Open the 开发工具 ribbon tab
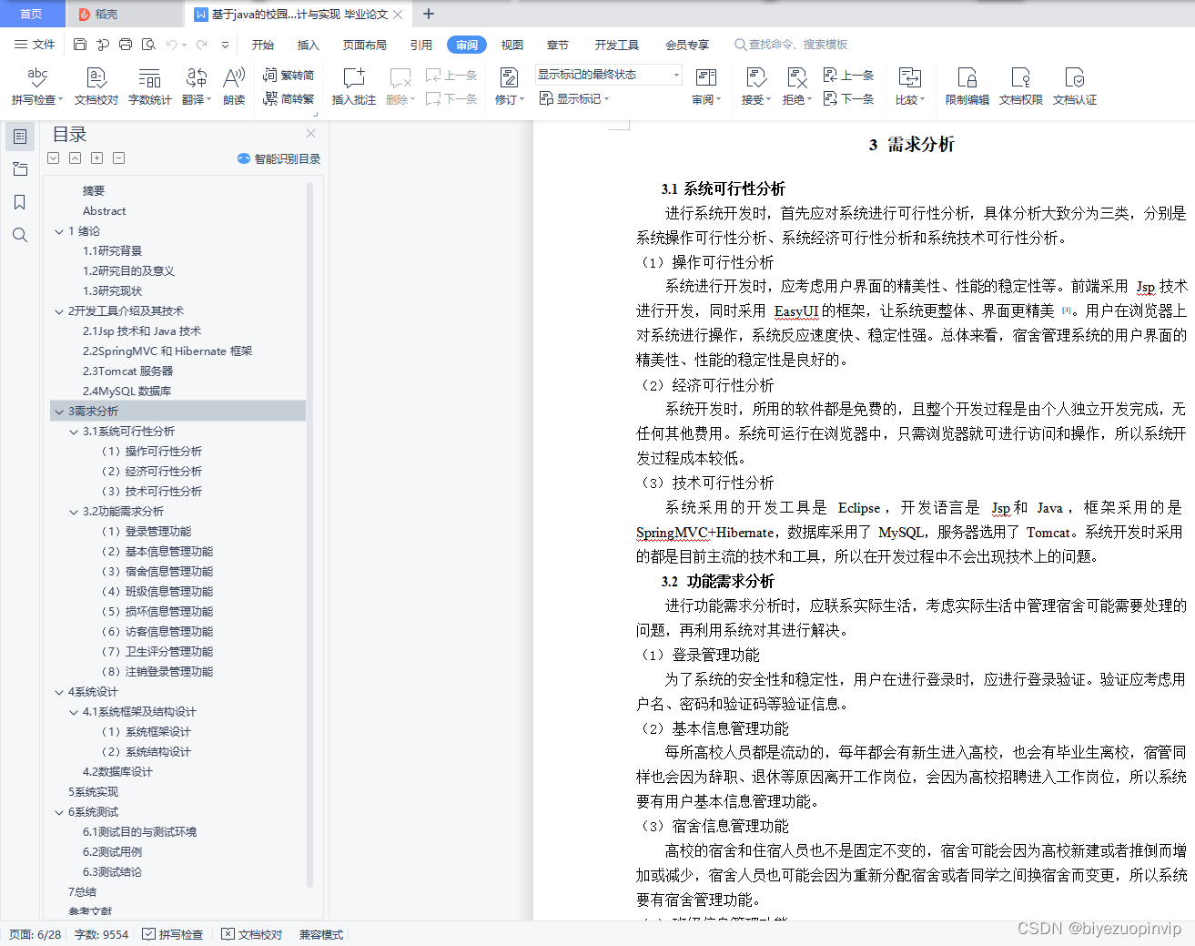This screenshot has height=946, width=1195. 616,44
